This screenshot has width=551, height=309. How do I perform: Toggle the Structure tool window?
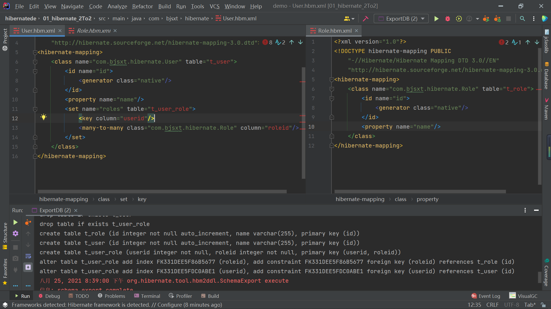click(5, 236)
